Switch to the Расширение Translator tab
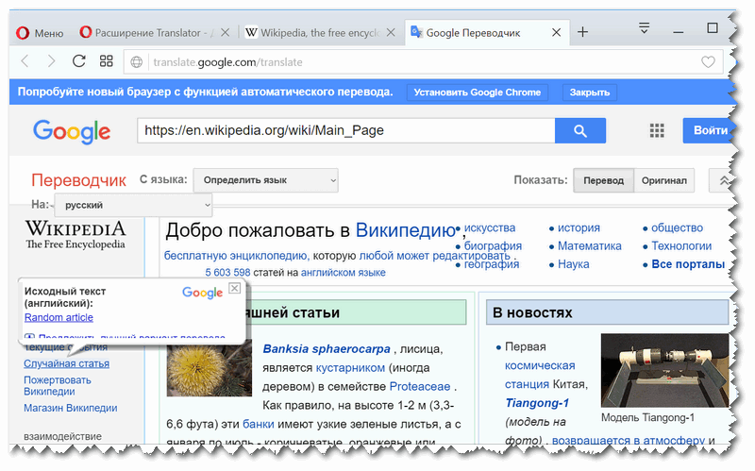The width and height of the screenshot is (755, 471). (147, 33)
